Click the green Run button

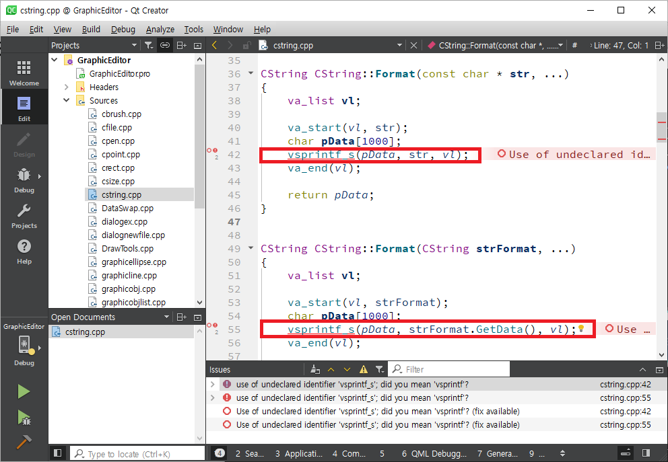tap(24, 391)
